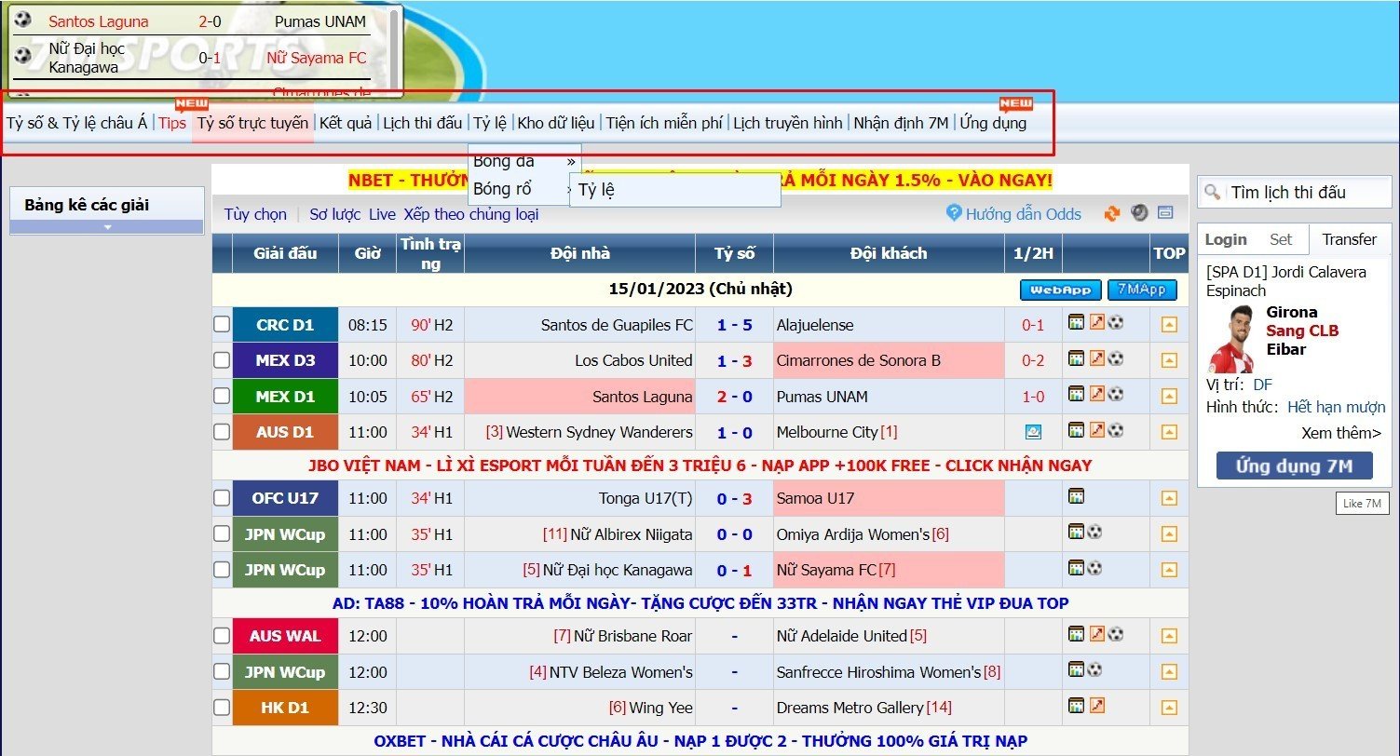Check the CRC D1 match checkbox
Screen dimensions: 1400x756
tap(222, 325)
